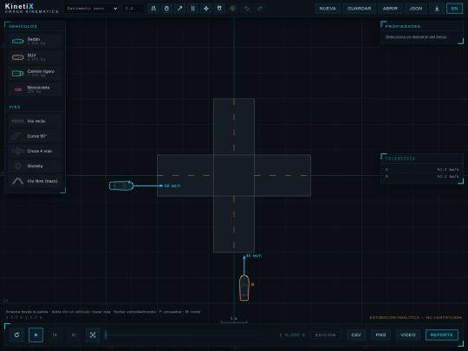Click the shield toolbar icon
This screenshot has width=468, height=351.
coord(219,9)
